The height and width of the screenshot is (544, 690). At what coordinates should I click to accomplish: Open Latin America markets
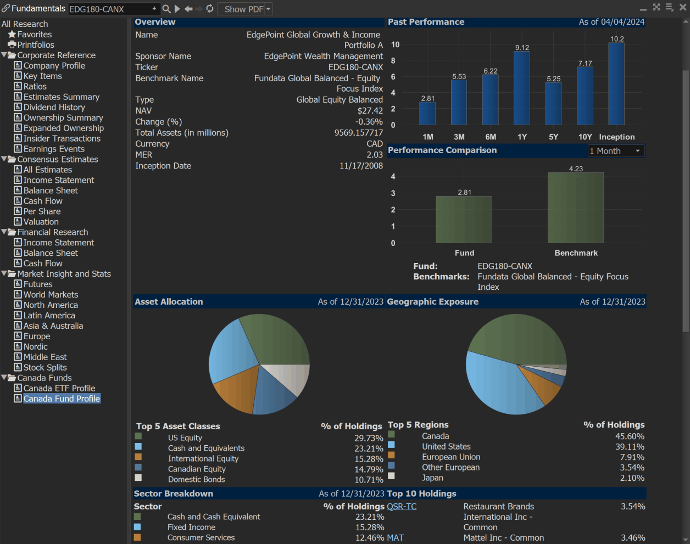(x=49, y=315)
